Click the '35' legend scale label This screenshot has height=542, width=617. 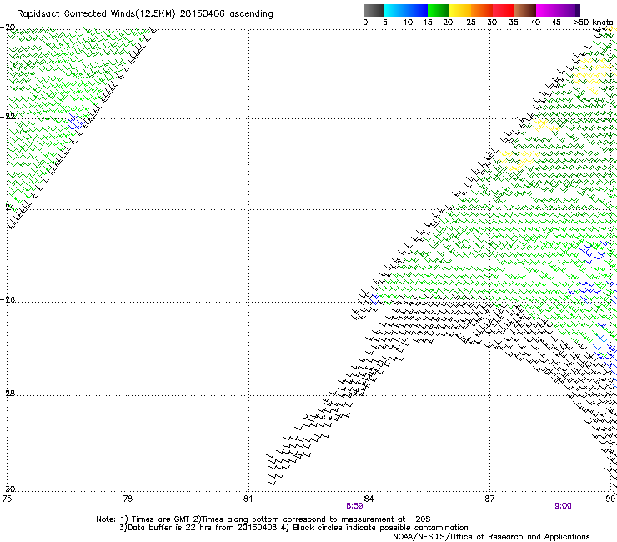point(514,23)
